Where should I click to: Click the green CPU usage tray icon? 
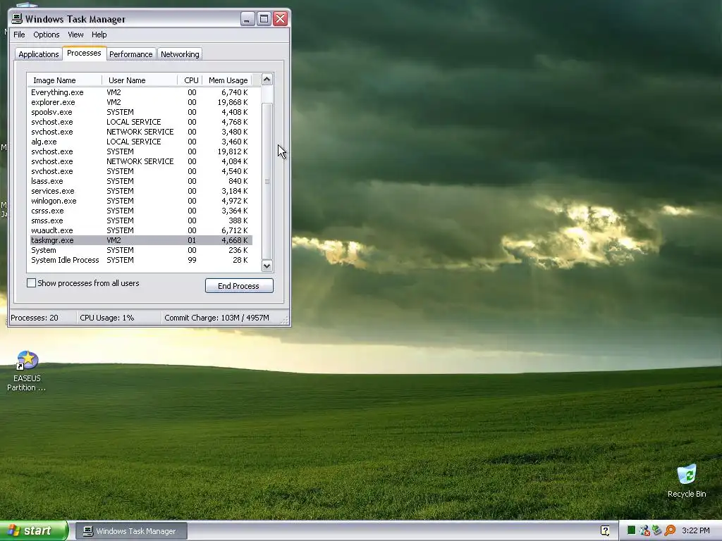click(x=631, y=530)
